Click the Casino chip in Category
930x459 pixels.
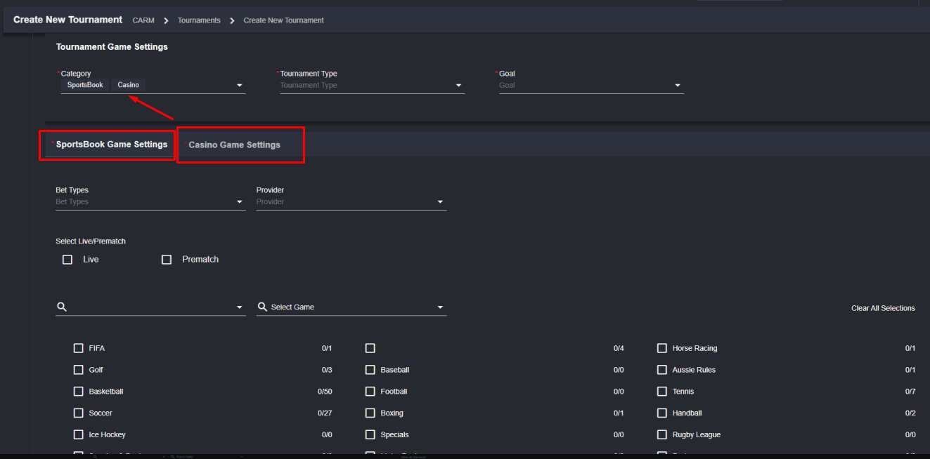click(x=129, y=85)
